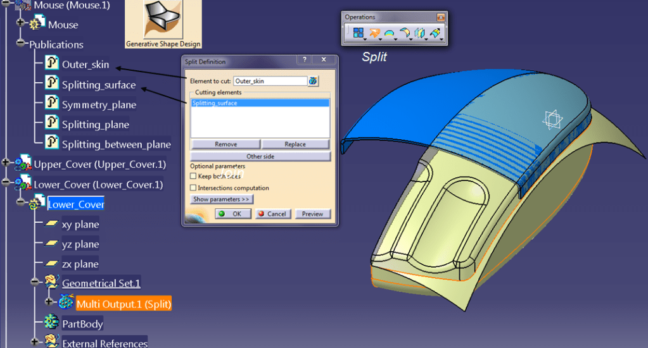The width and height of the screenshot is (648, 348).
Task: Open the dropdown arrow beside the Split icon
Action: pos(381,39)
